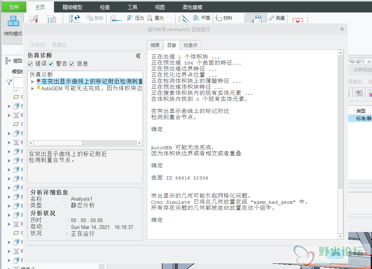The width and height of the screenshot is (372, 269).
Task: Click the list view icon in 分析 panel
Action: (359, 93)
